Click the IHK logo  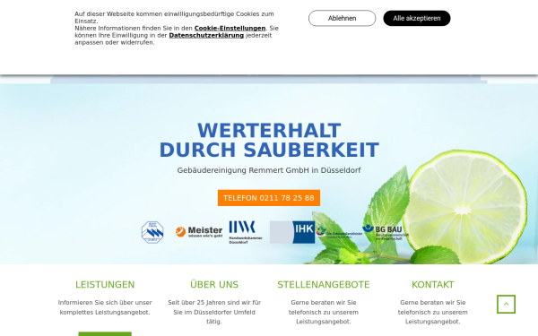[292, 232]
